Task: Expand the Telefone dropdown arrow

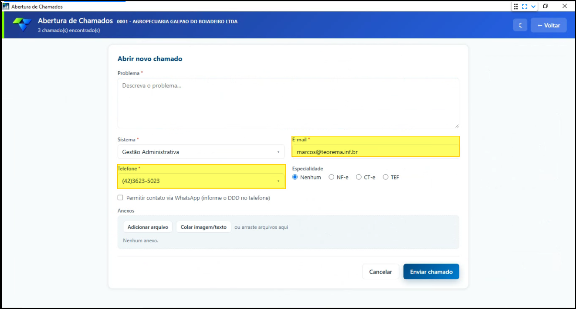Action: pos(278,181)
